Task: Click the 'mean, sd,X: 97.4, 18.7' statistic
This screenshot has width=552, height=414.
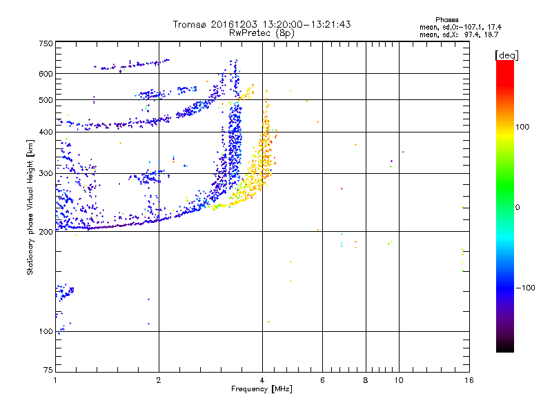Action: [459, 34]
